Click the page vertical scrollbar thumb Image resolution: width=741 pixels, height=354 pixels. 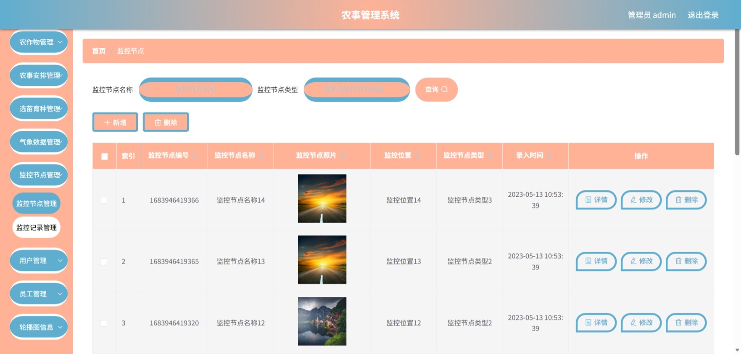tap(737, 92)
